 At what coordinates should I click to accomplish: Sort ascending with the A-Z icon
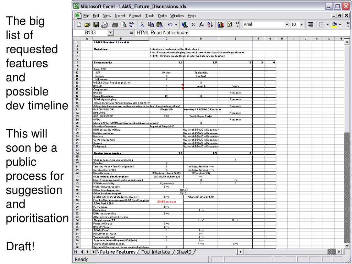click(210, 24)
